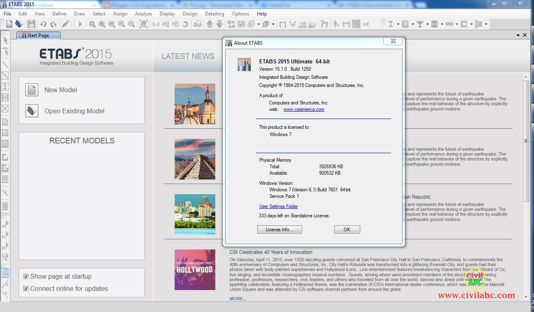
Task: Click the Save floppy disk icon
Action: (31, 24)
